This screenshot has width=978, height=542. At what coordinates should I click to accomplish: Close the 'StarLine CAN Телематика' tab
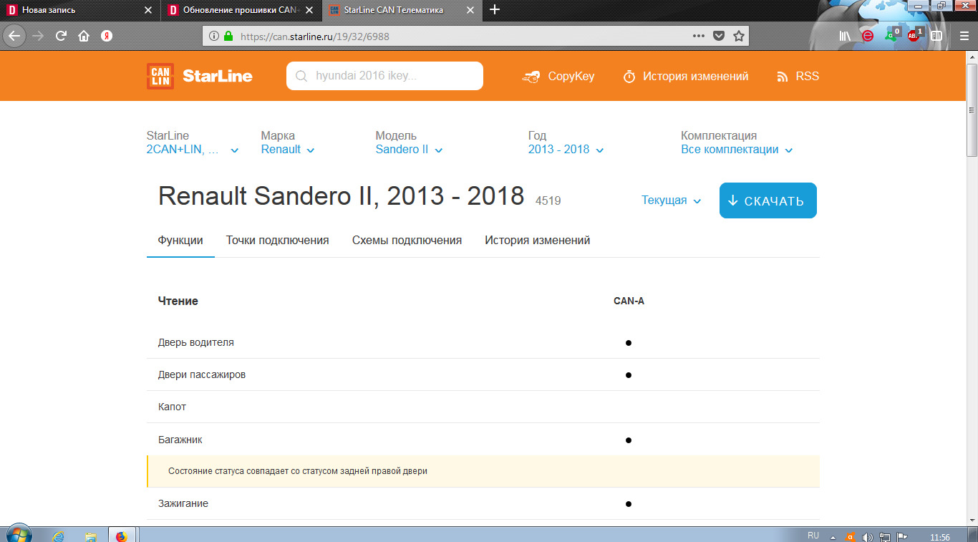click(470, 10)
